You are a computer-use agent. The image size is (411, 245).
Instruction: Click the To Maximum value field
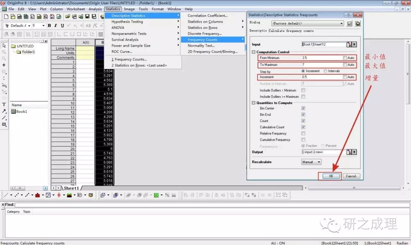[x=321, y=65]
